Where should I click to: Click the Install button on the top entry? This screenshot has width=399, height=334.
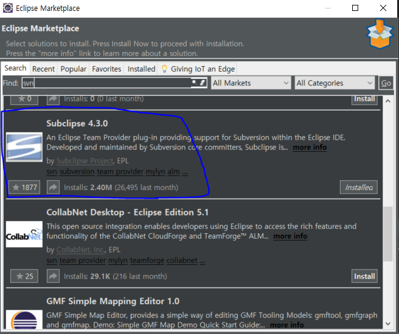364,99
